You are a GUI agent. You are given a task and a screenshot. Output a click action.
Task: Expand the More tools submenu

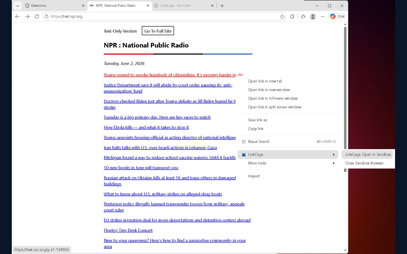pos(288,163)
